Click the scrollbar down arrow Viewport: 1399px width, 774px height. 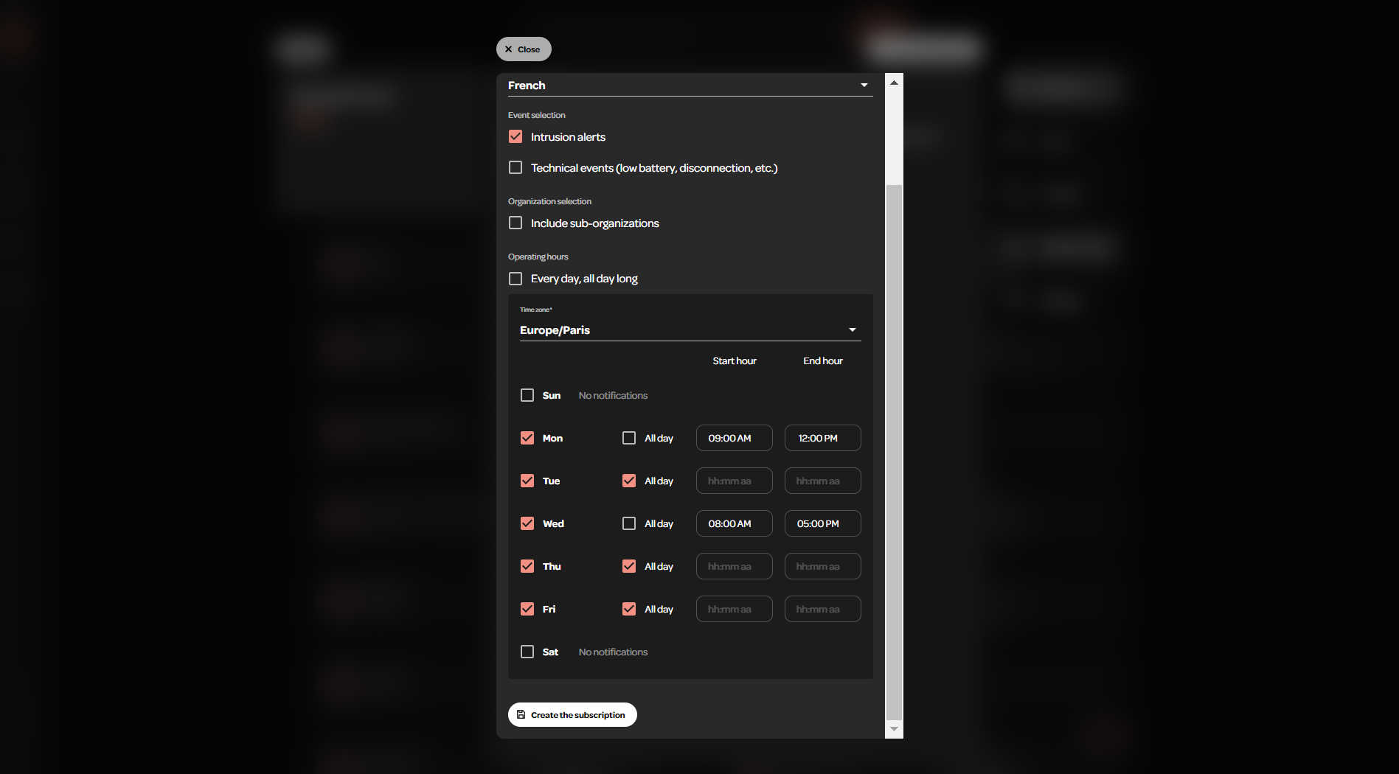point(894,729)
